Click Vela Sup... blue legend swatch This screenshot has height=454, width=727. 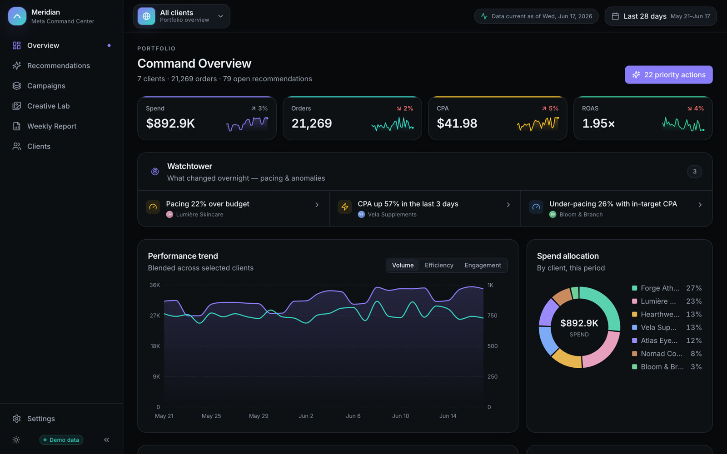[x=634, y=327]
